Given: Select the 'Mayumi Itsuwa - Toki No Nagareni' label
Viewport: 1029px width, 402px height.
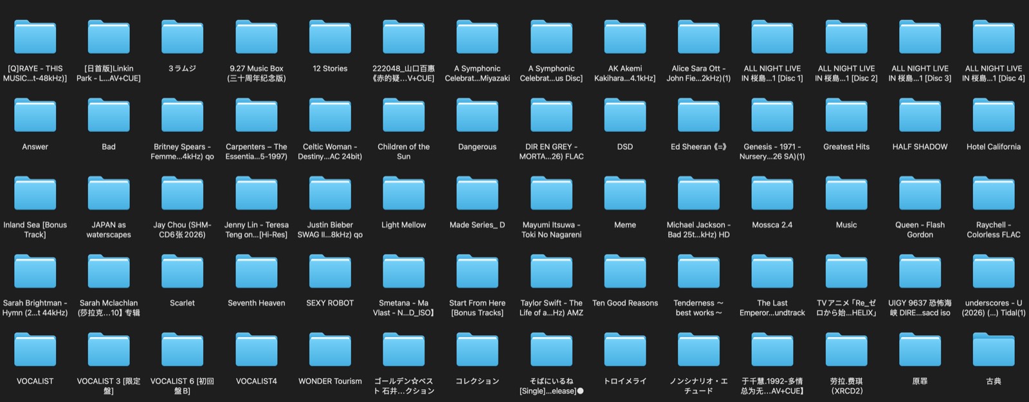Looking at the screenshot, I should [x=551, y=230].
